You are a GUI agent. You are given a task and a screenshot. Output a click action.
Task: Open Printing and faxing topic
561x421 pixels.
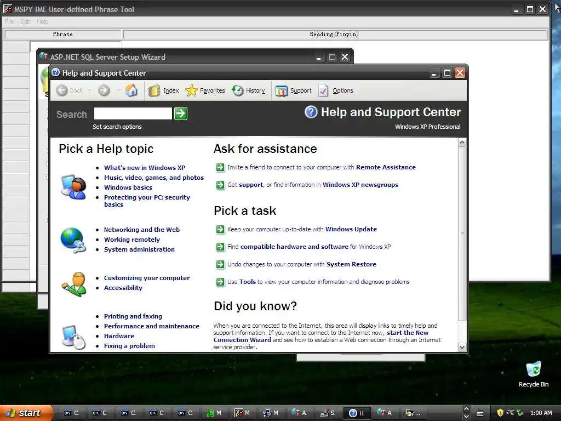coord(133,316)
